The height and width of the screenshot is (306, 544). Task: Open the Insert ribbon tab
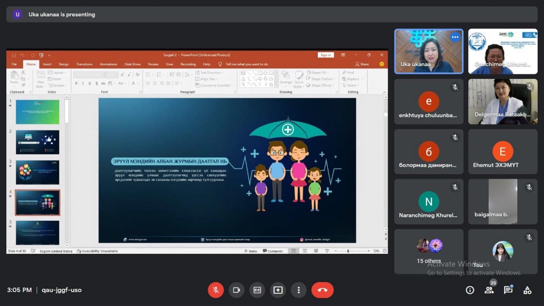[47, 64]
